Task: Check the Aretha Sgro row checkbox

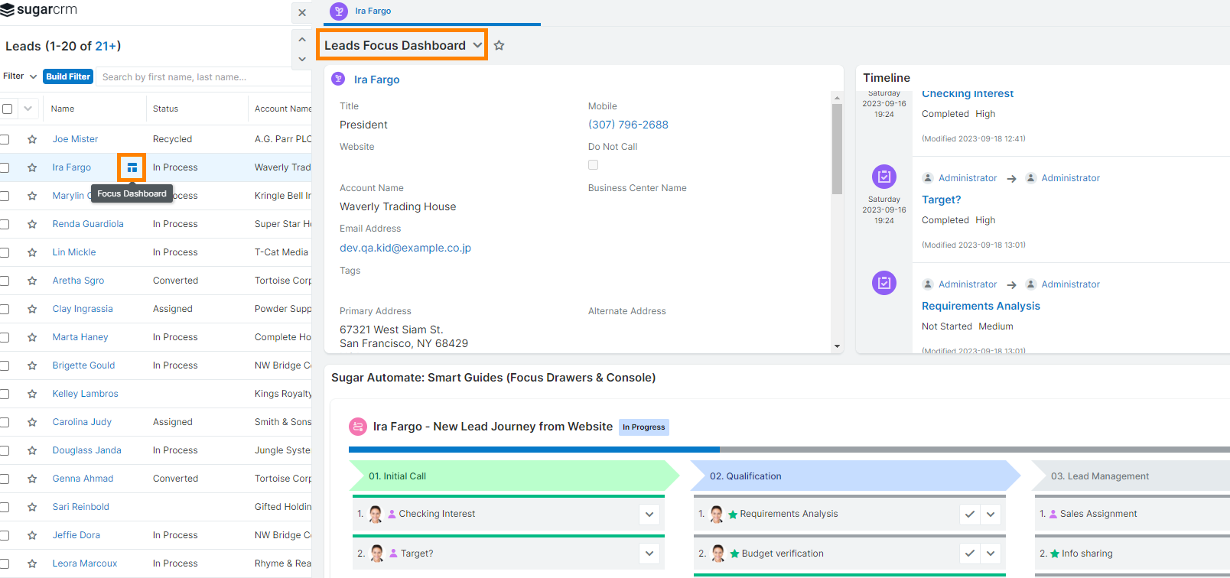Action: (5, 281)
